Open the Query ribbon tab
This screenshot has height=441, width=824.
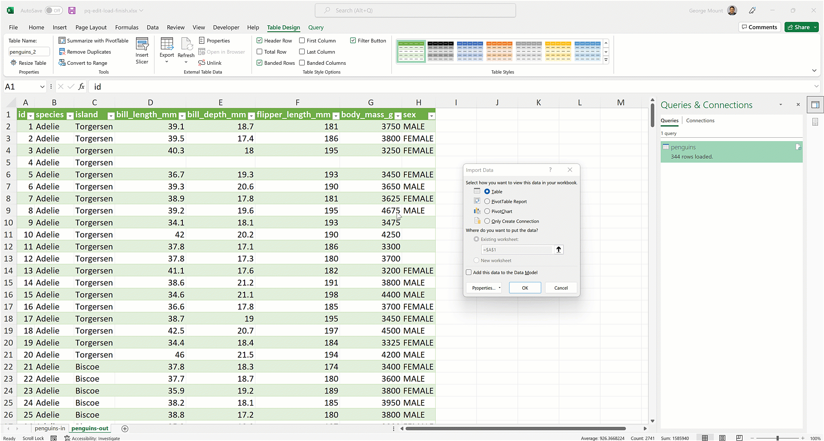point(315,27)
